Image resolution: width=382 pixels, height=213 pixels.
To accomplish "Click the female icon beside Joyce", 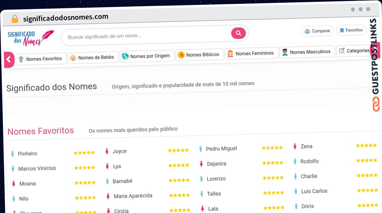I will coord(107,151).
